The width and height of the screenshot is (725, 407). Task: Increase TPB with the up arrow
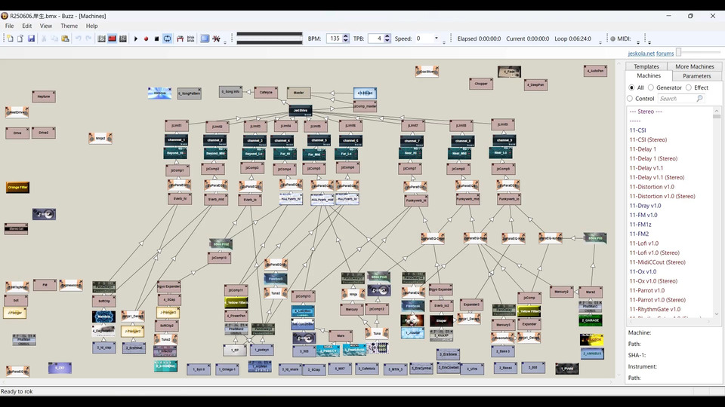click(x=387, y=36)
